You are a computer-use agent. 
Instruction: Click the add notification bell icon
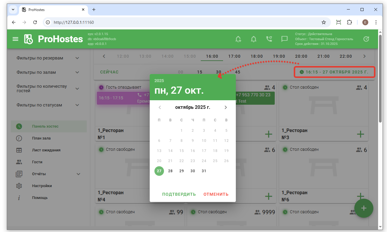[238, 39]
